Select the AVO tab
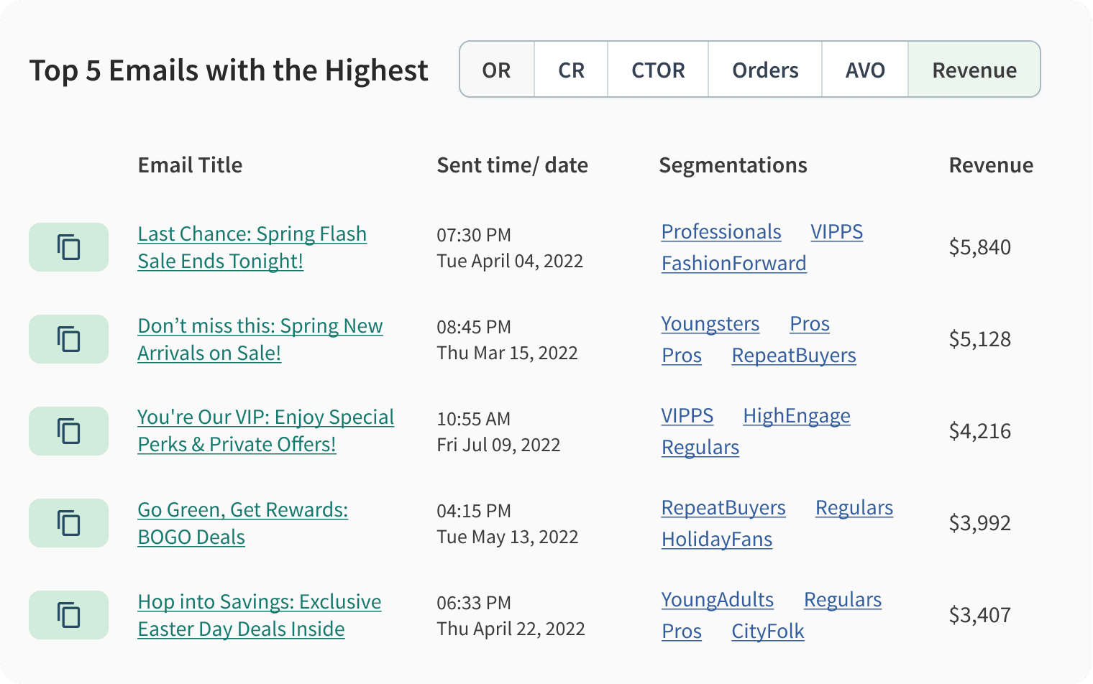The width and height of the screenshot is (1093, 684). [x=865, y=70]
